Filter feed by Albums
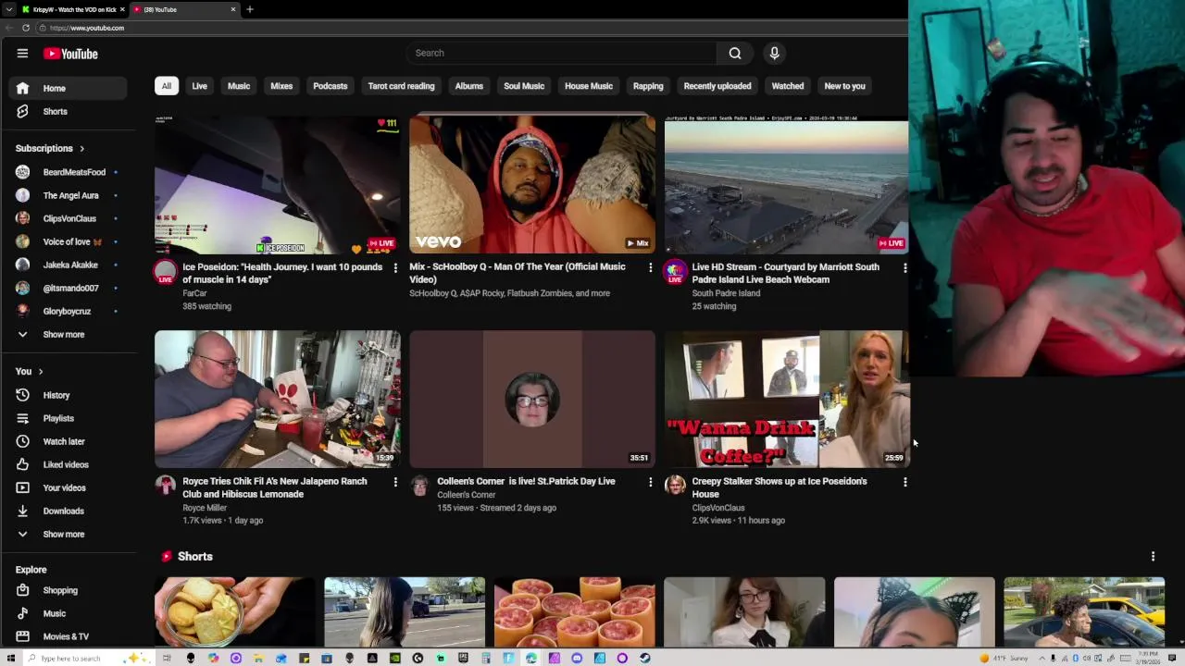The width and height of the screenshot is (1185, 666). 469,86
